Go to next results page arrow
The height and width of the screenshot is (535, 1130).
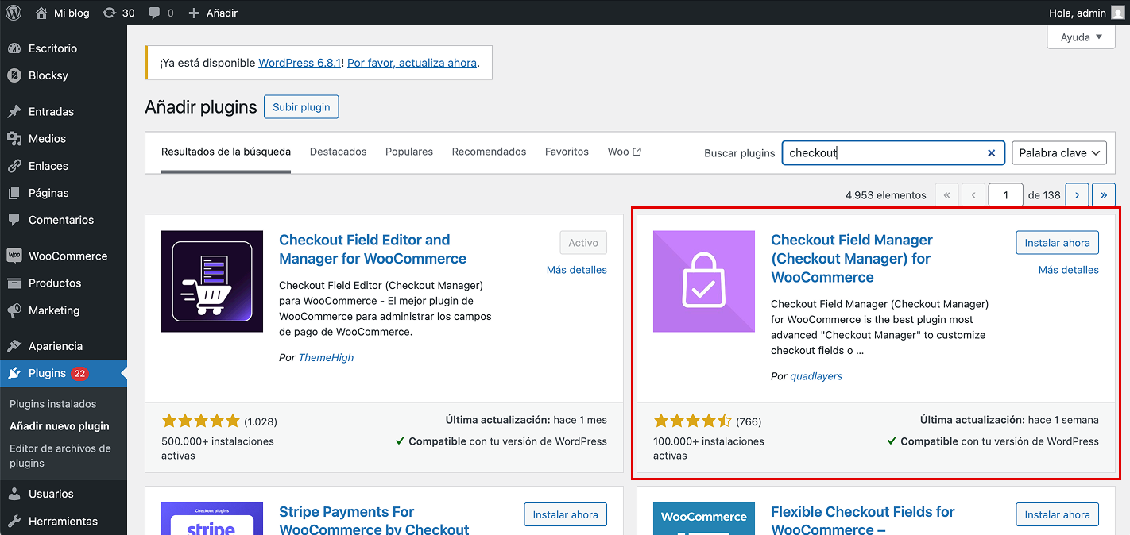1077,194
